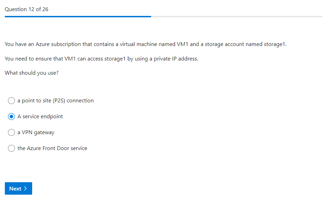
Task: Click 'VM1' in the first question sentence
Action: [x=183, y=44]
